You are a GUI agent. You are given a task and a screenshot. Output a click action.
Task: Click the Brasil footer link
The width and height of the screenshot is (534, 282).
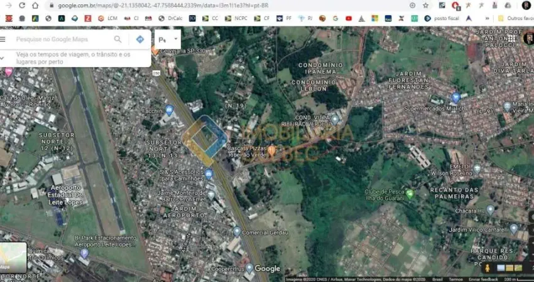pos(438,279)
